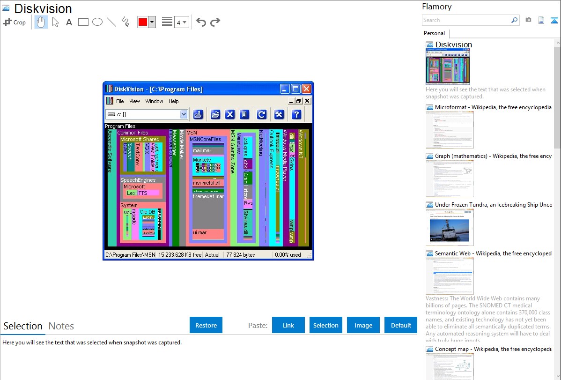Pick the text annotation tool
Screen dimensions: 561x380
(x=69, y=22)
